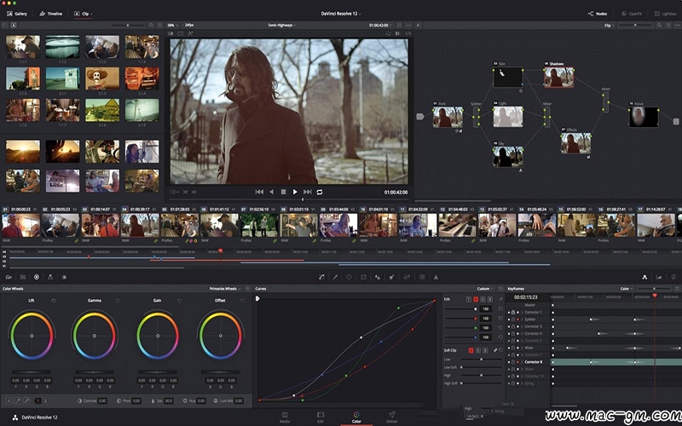The image size is (682, 426).
Task: Expand the Corrector 1 keyframe track
Action: pos(522,312)
